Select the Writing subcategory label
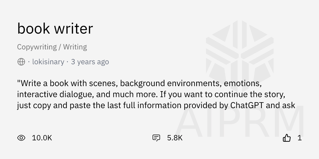Screen dimensions: 319x159 tap(75, 47)
